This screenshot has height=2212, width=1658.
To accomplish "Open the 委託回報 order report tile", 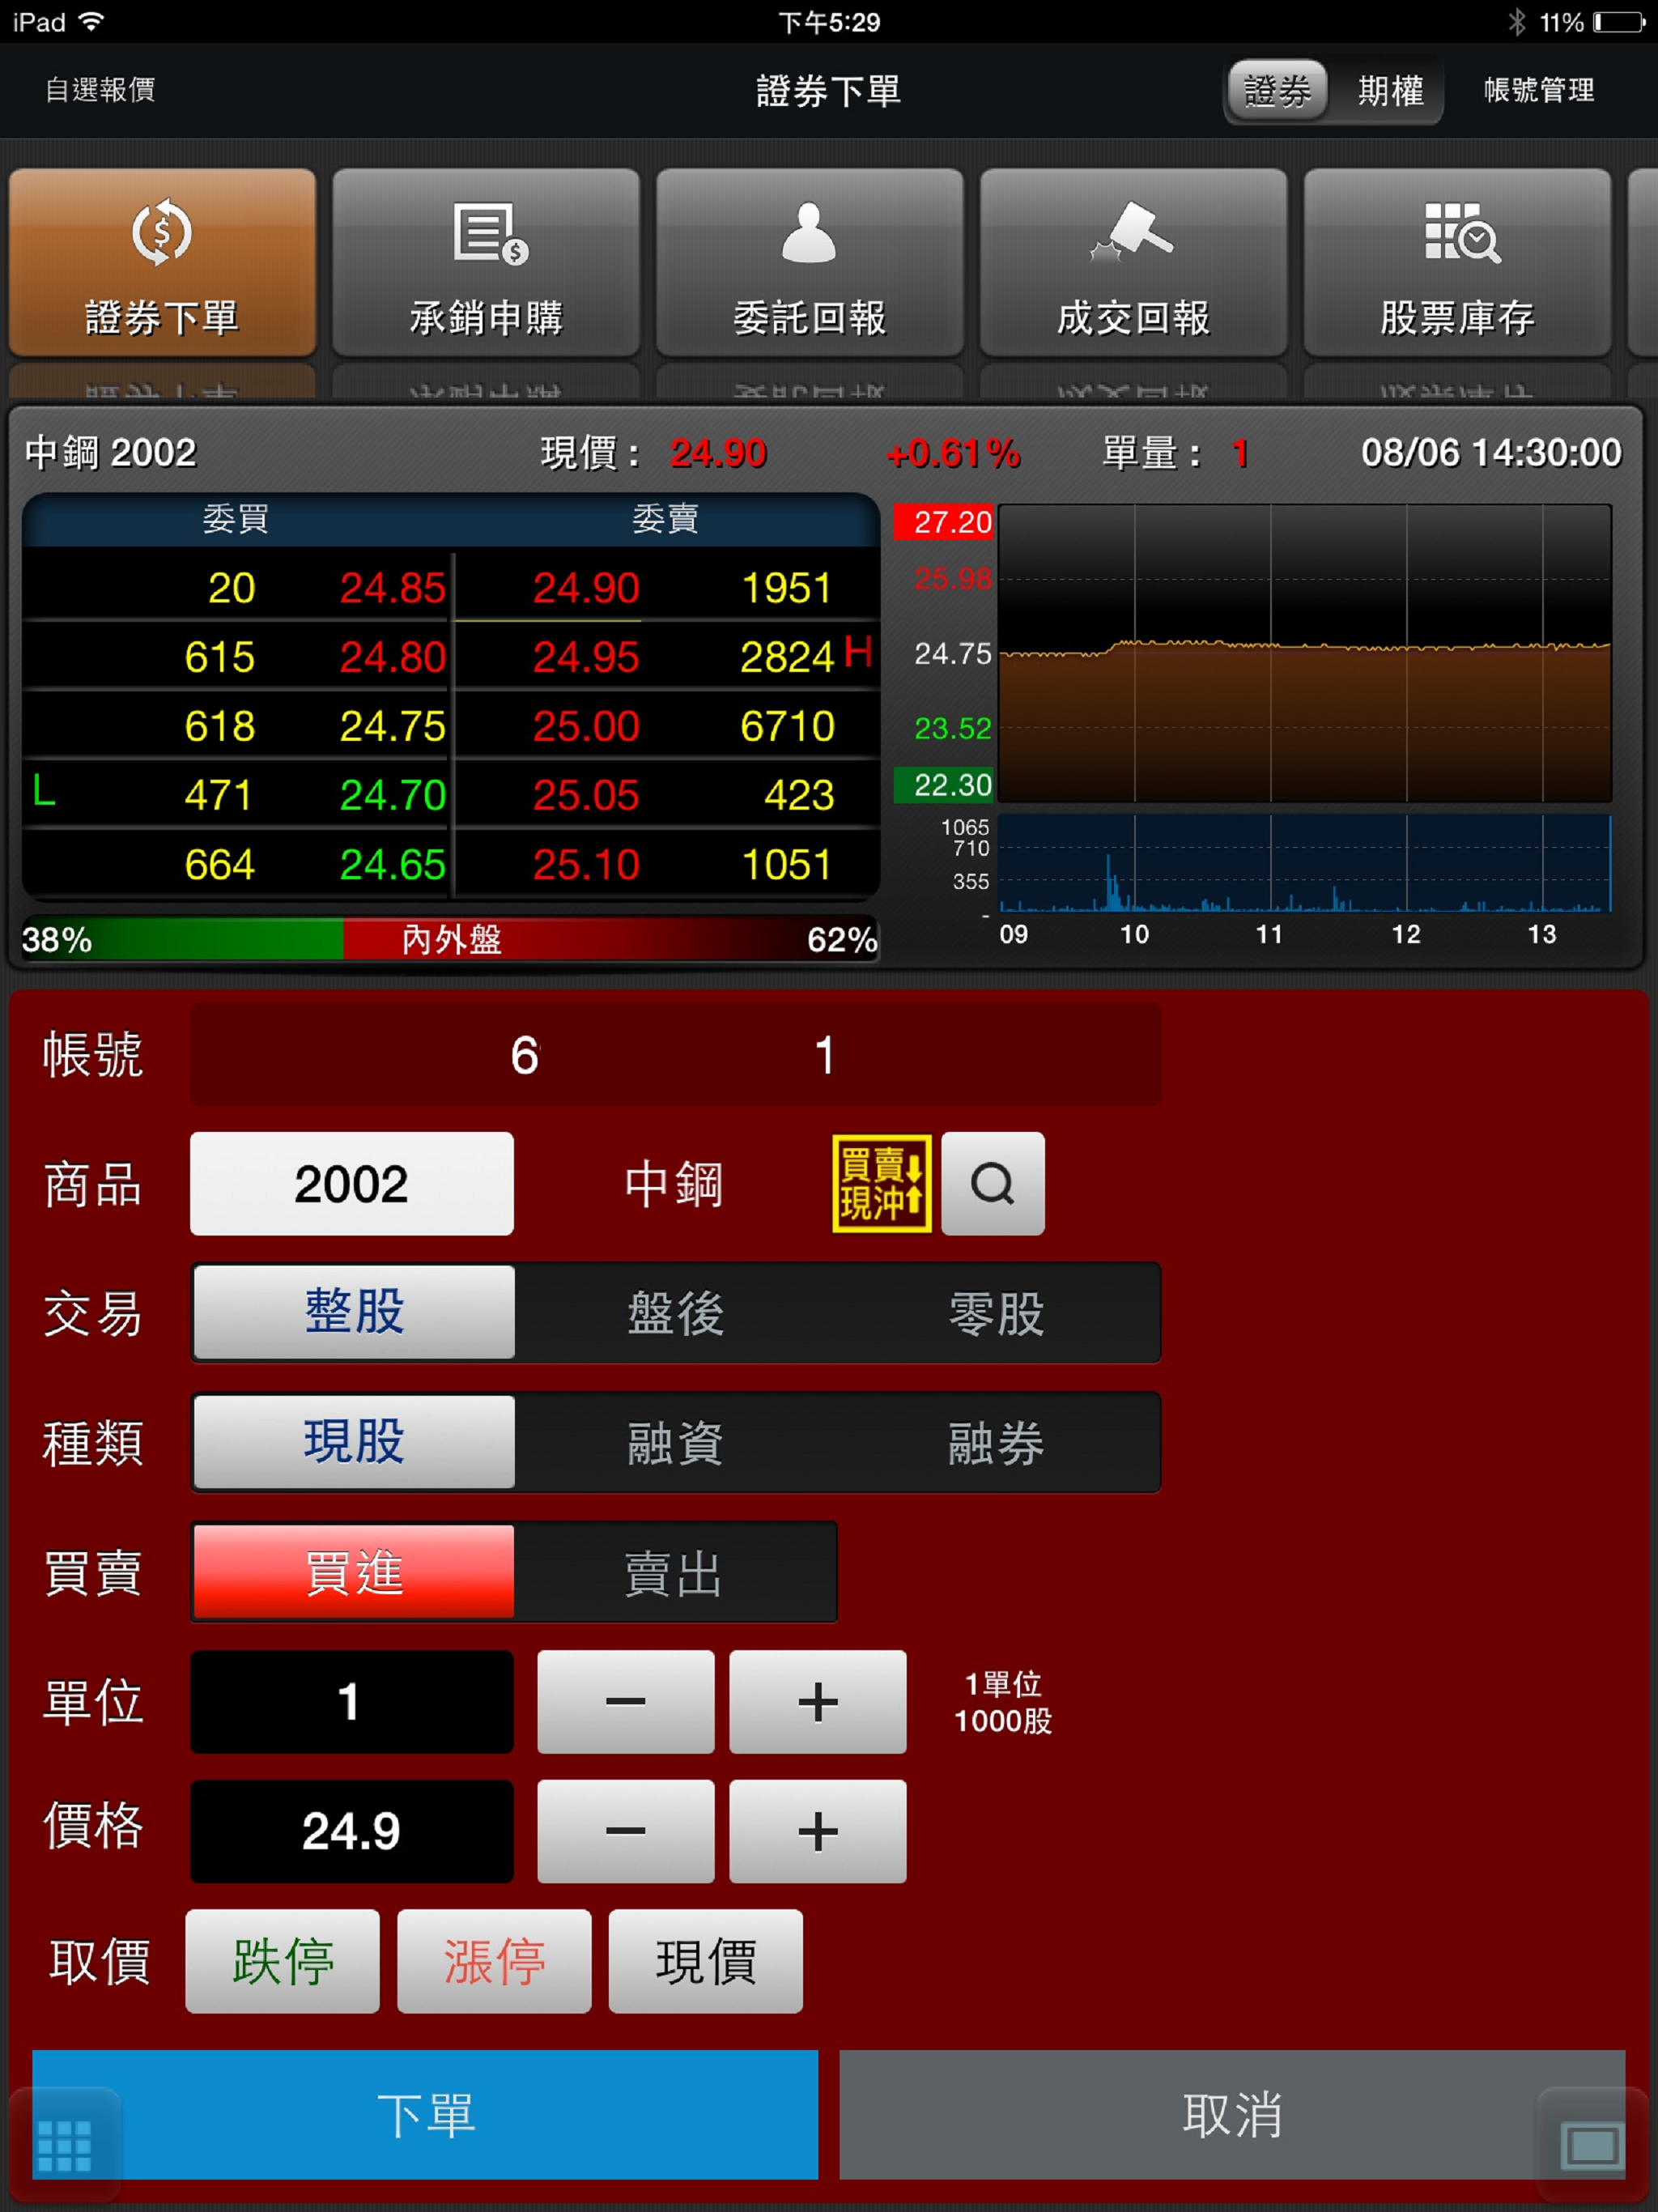I will [x=810, y=262].
